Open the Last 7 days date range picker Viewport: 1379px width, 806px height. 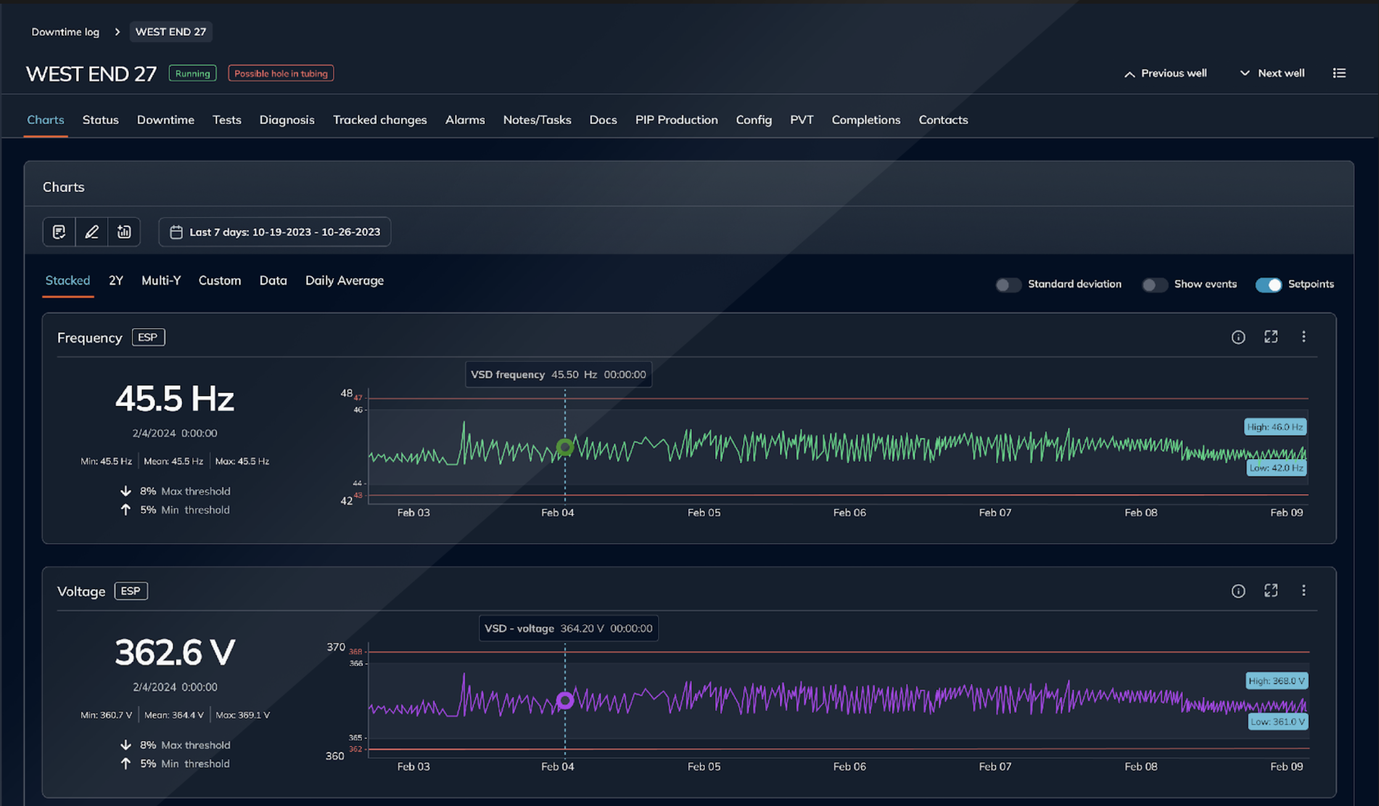(x=274, y=232)
